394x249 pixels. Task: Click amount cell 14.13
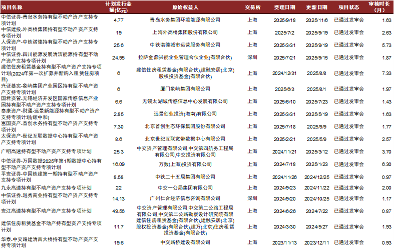click(x=118, y=199)
